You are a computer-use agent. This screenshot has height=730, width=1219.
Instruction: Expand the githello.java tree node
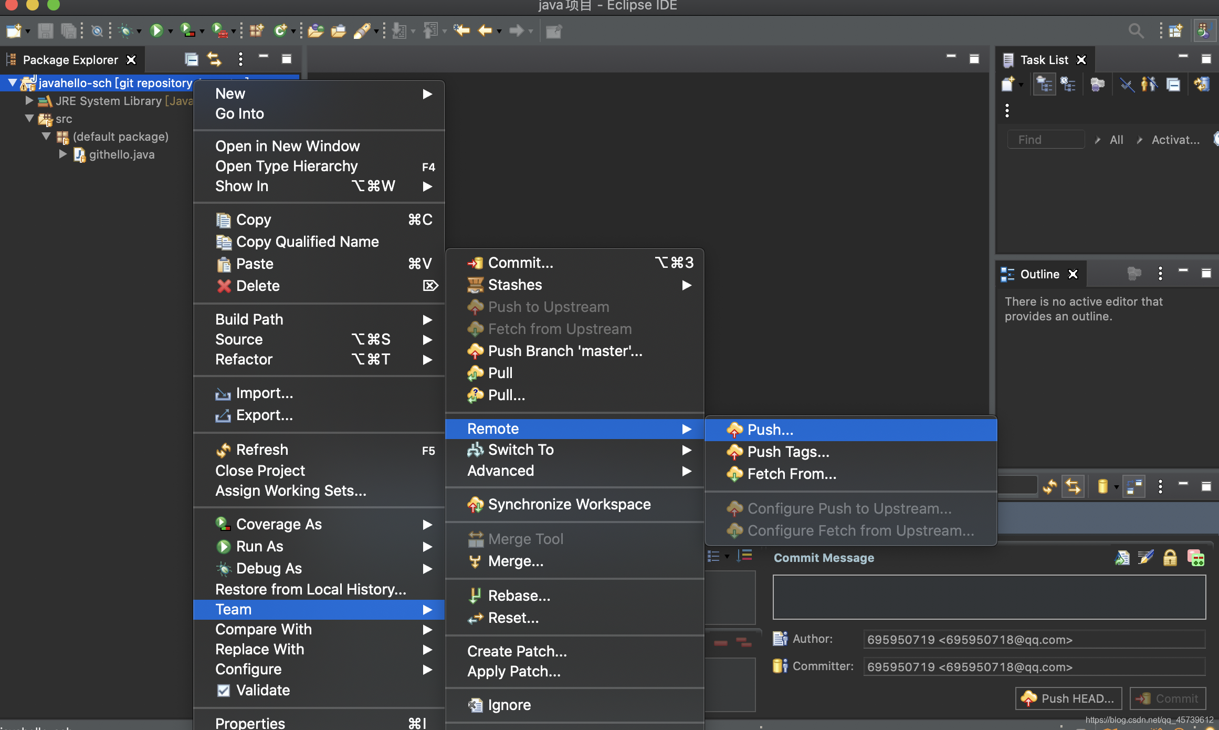tap(63, 154)
